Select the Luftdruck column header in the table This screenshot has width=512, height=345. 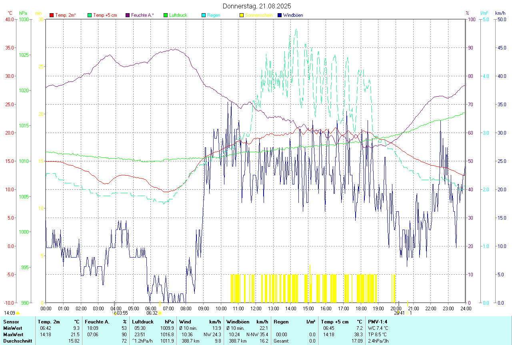pos(143,321)
